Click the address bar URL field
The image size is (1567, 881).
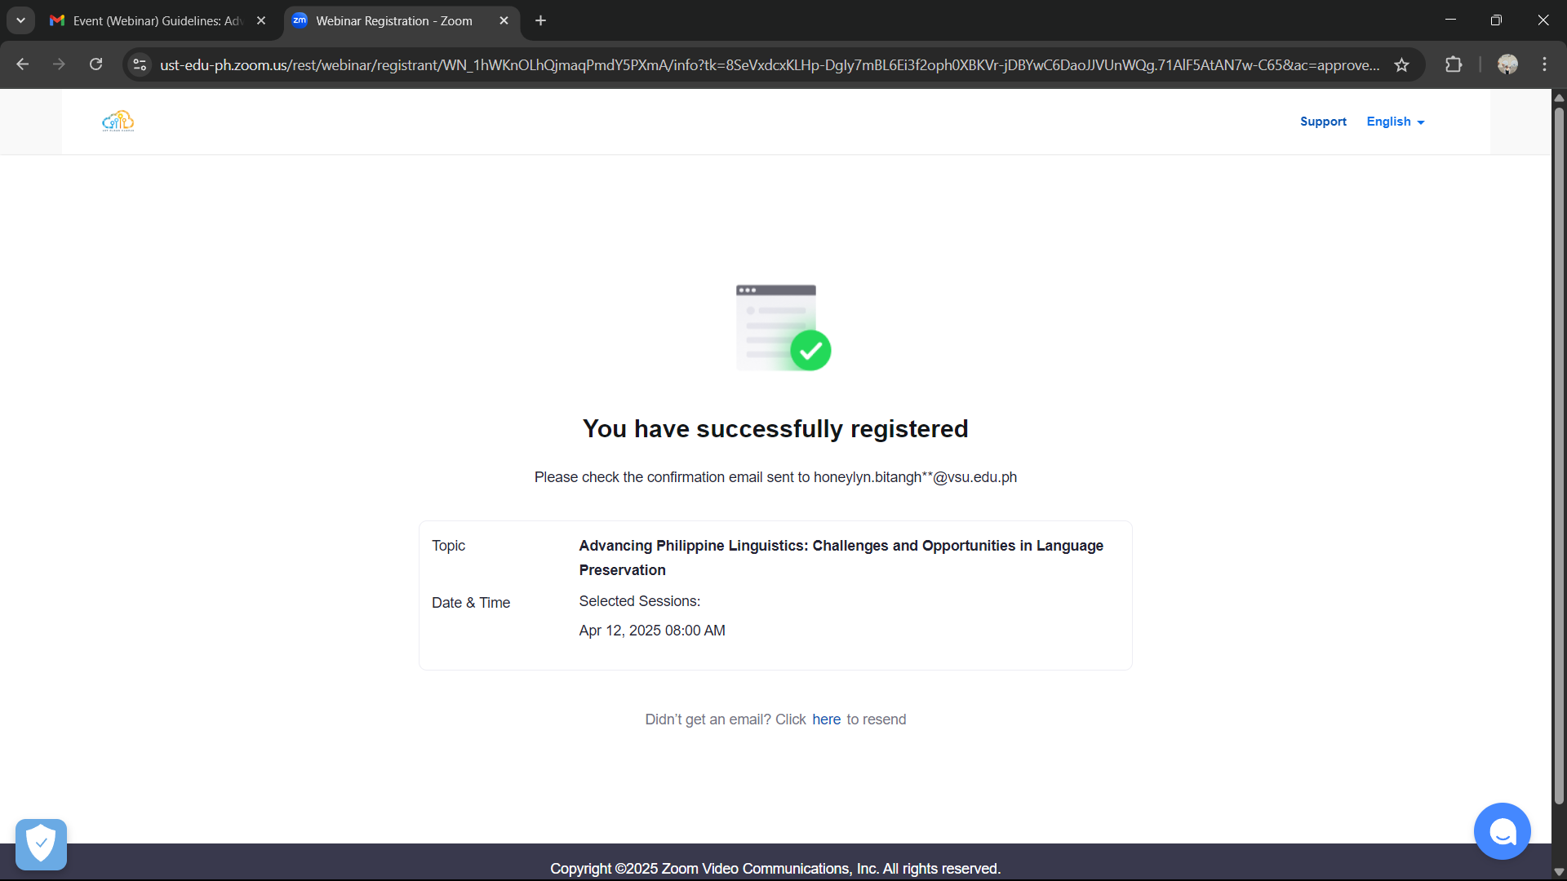(x=767, y=65)
